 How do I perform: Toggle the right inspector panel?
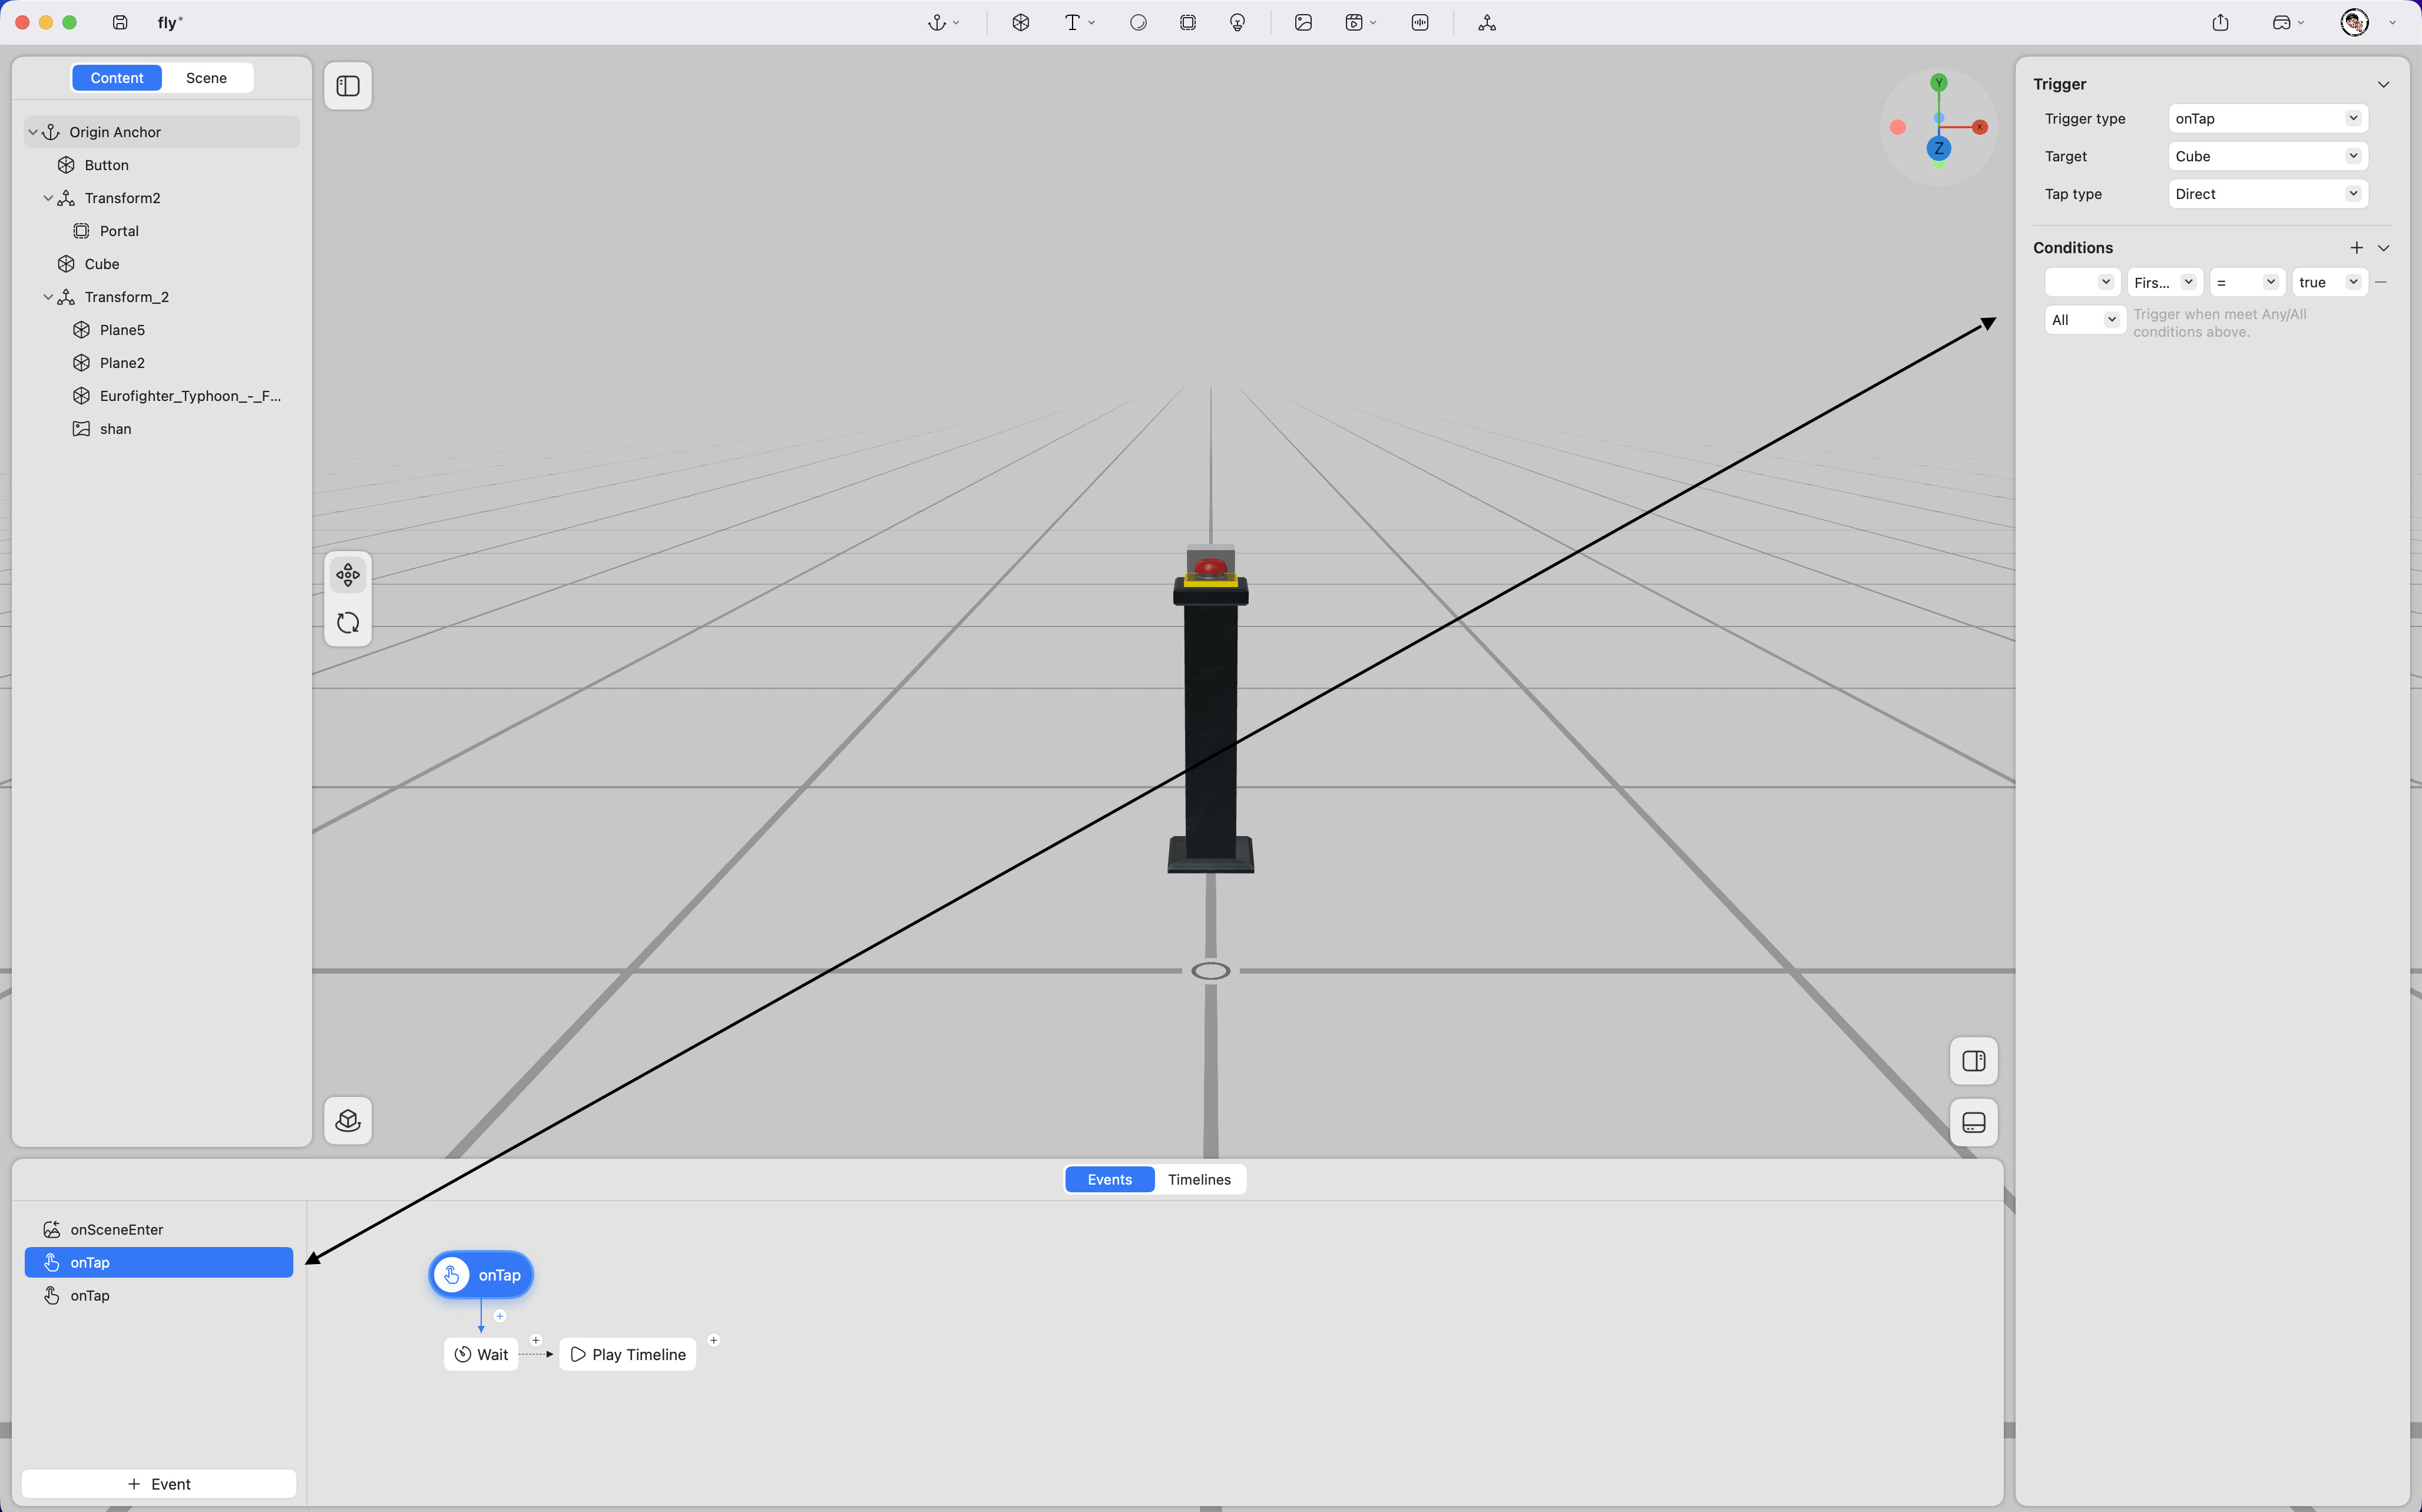[x=1973, y=1061]
